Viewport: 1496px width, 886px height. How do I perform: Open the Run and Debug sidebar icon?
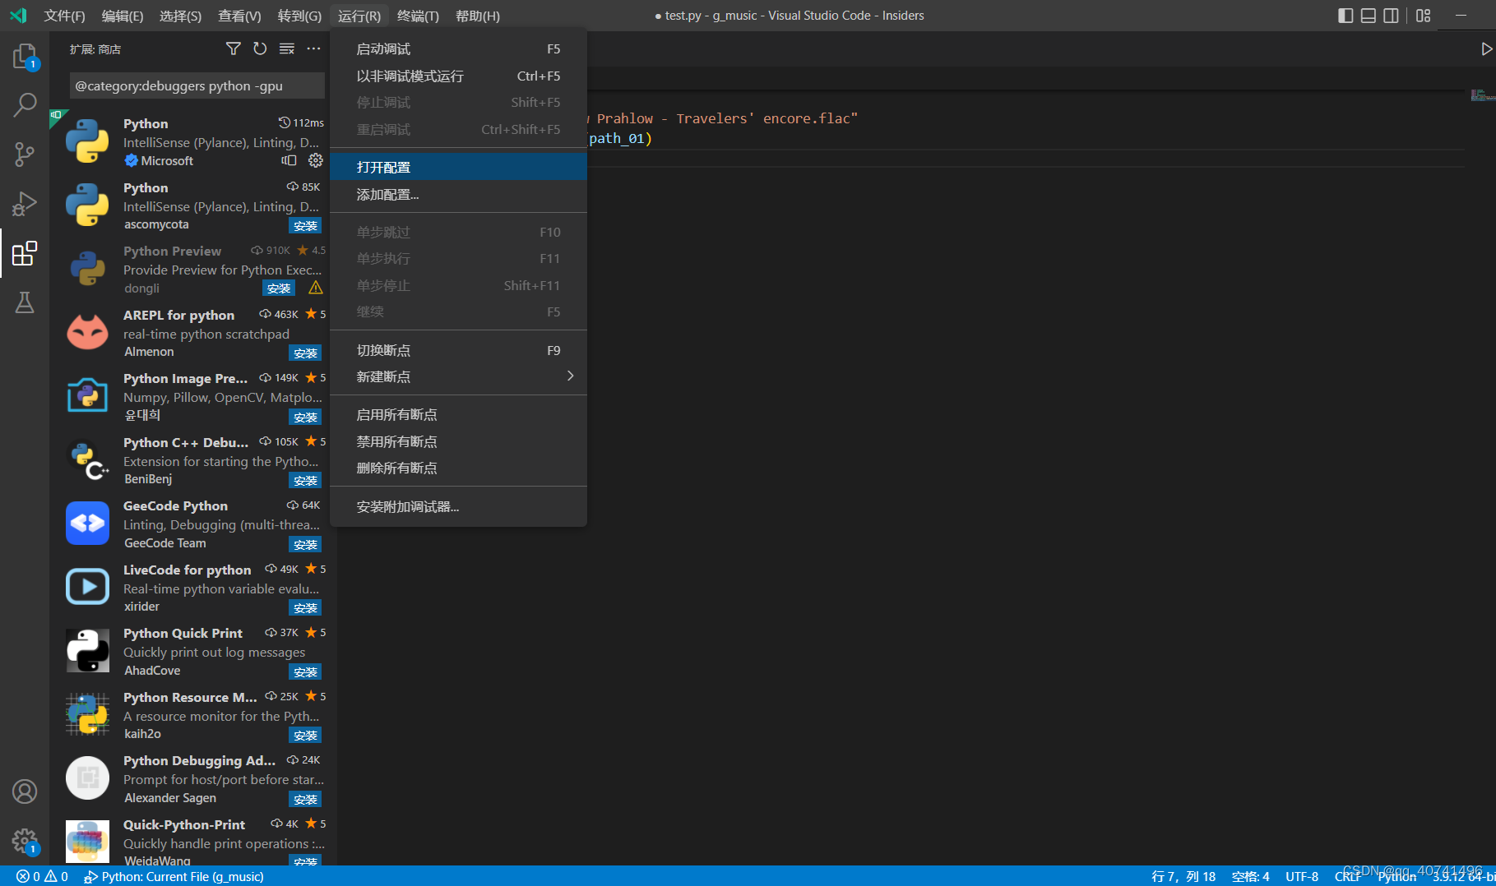tap(25, 203)
